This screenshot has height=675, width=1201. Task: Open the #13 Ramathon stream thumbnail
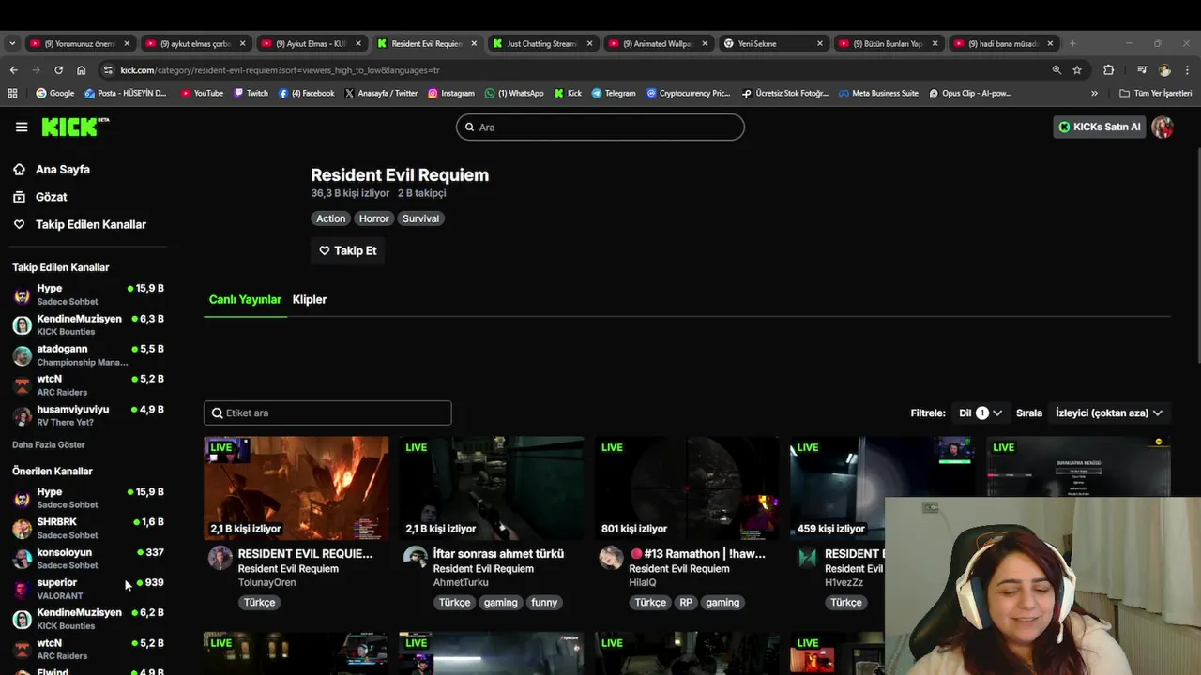[687, 487]
